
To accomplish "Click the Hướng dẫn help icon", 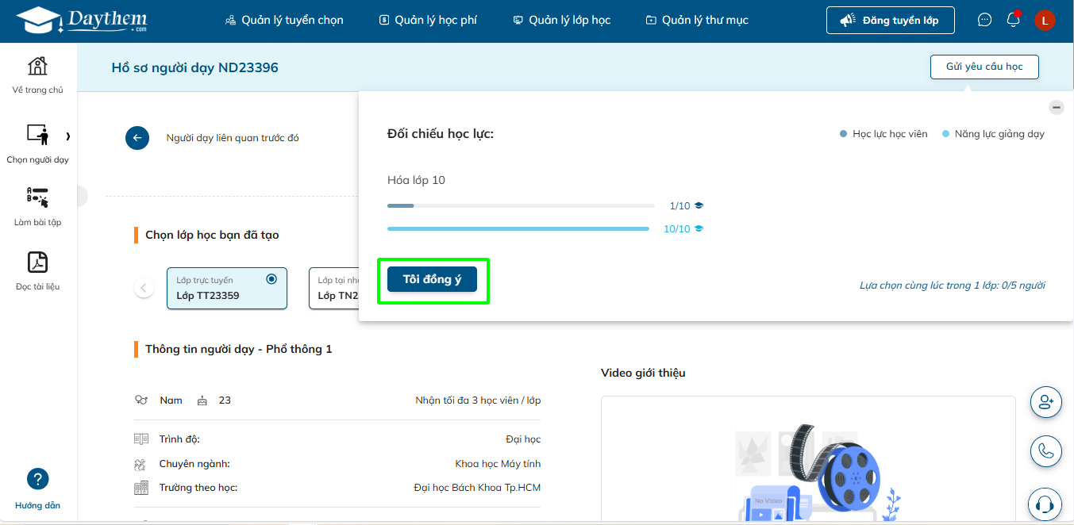I will tap(37, 479).
